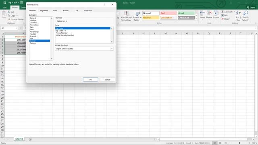Switch to the Font tab
The image size is (258, 145).
pos(55,10)
